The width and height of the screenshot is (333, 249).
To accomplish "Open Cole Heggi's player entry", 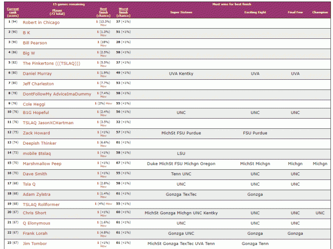I will point(34,104).
